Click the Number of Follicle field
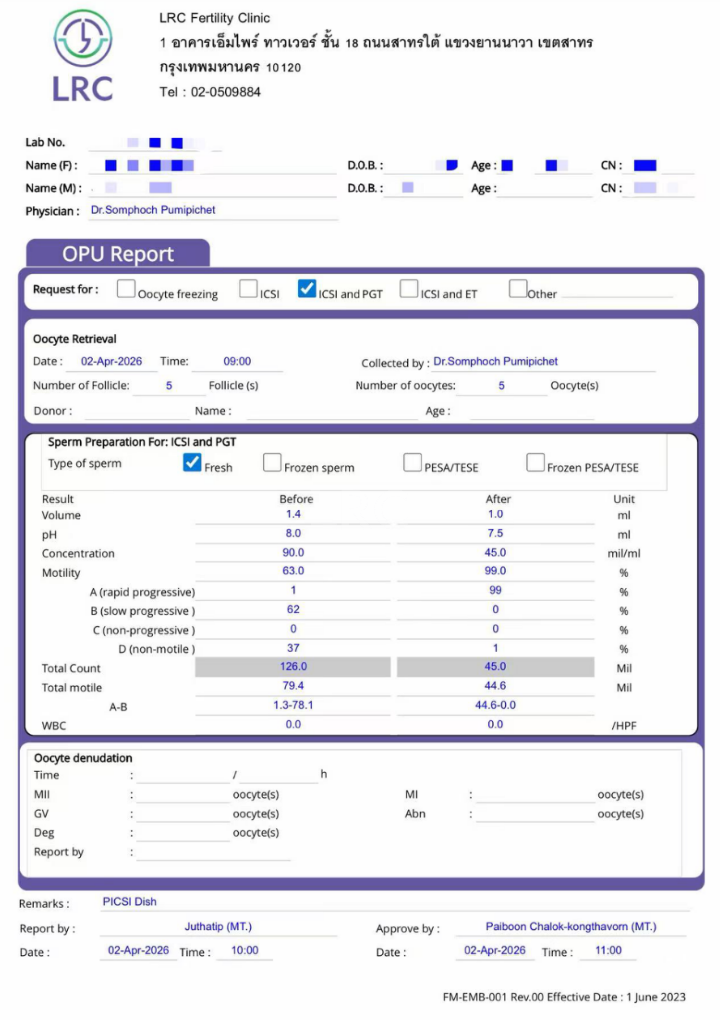Viewport: 720px width, 1020px height. (169, 386)
